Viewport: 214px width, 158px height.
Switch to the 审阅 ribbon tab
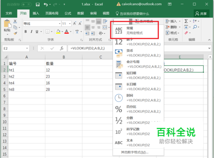(93, 13)
